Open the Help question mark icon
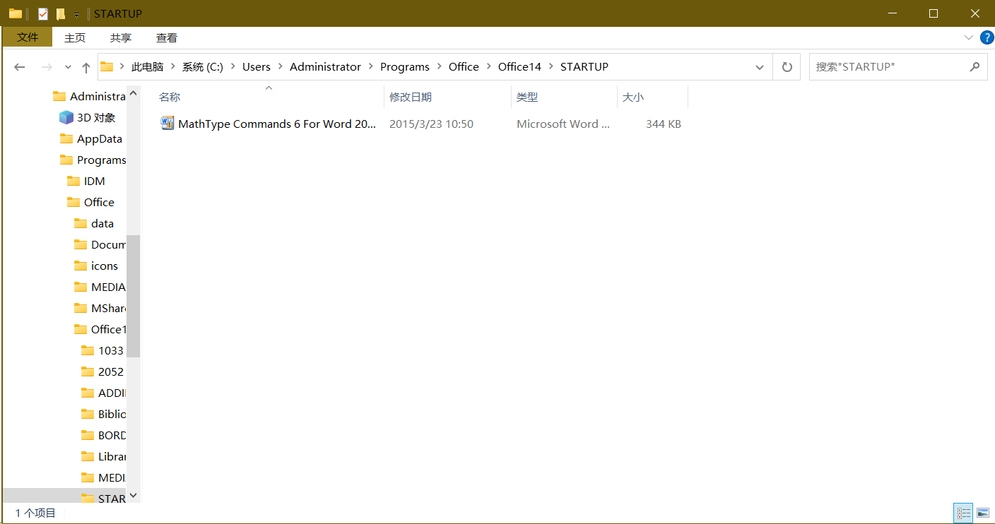Viewport: 995px width, 524px height. point(987,37)
